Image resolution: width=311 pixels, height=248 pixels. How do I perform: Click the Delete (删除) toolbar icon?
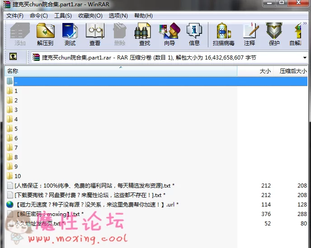click(120, 34)
